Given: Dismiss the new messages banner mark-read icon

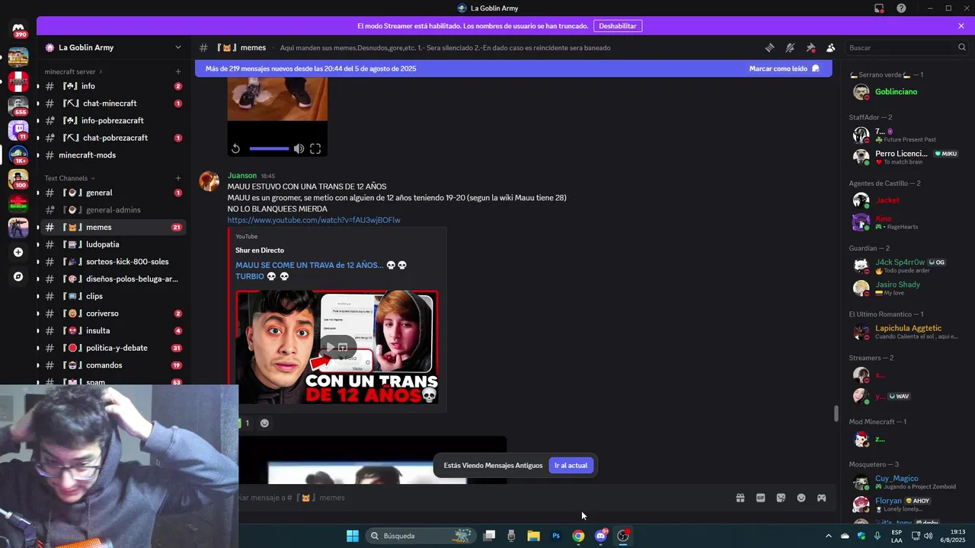Looking at the screenshot, I should [816, 68].
